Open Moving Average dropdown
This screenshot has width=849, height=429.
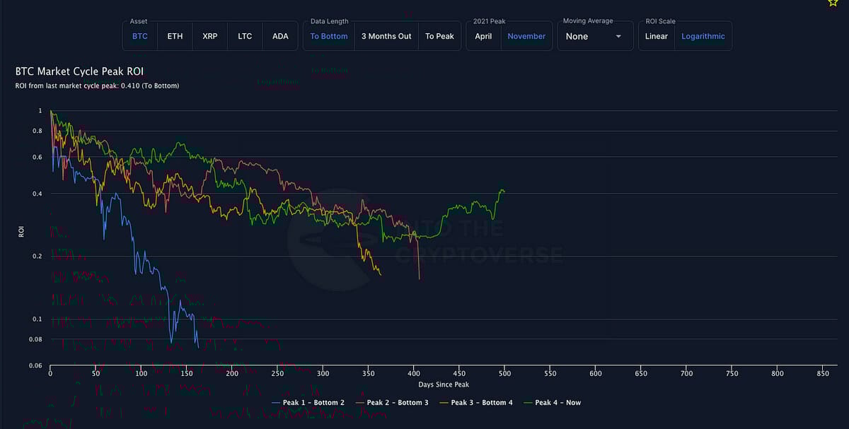[x=594, y=36]
